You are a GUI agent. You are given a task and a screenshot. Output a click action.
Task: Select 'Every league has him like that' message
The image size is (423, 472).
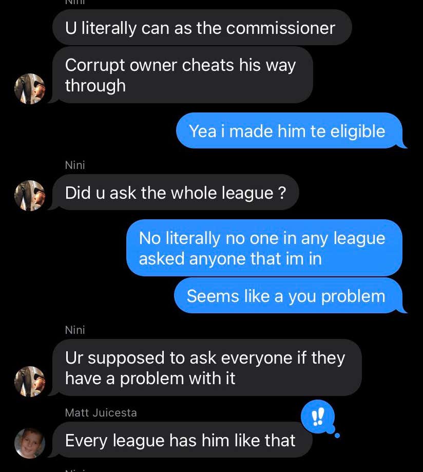tap(182, 440)
